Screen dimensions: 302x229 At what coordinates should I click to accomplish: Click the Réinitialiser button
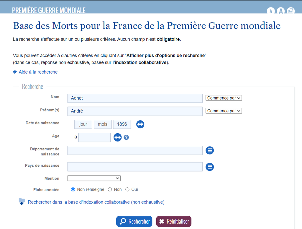click(174, 221)
